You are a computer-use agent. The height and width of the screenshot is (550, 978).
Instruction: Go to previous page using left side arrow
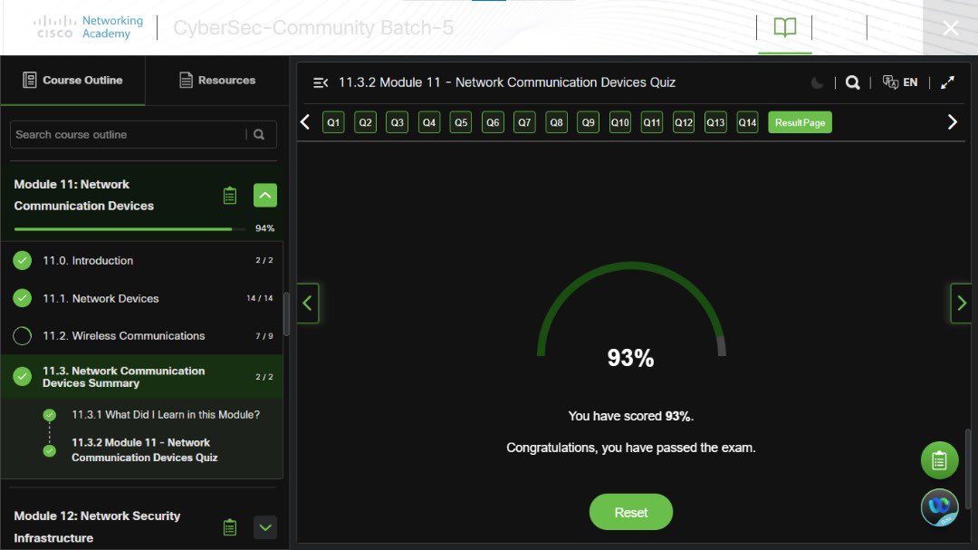click(308, 304)
